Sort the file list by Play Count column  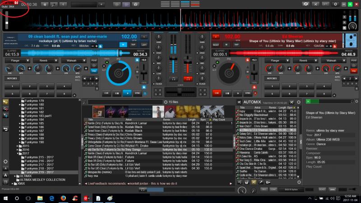point(222,120)
